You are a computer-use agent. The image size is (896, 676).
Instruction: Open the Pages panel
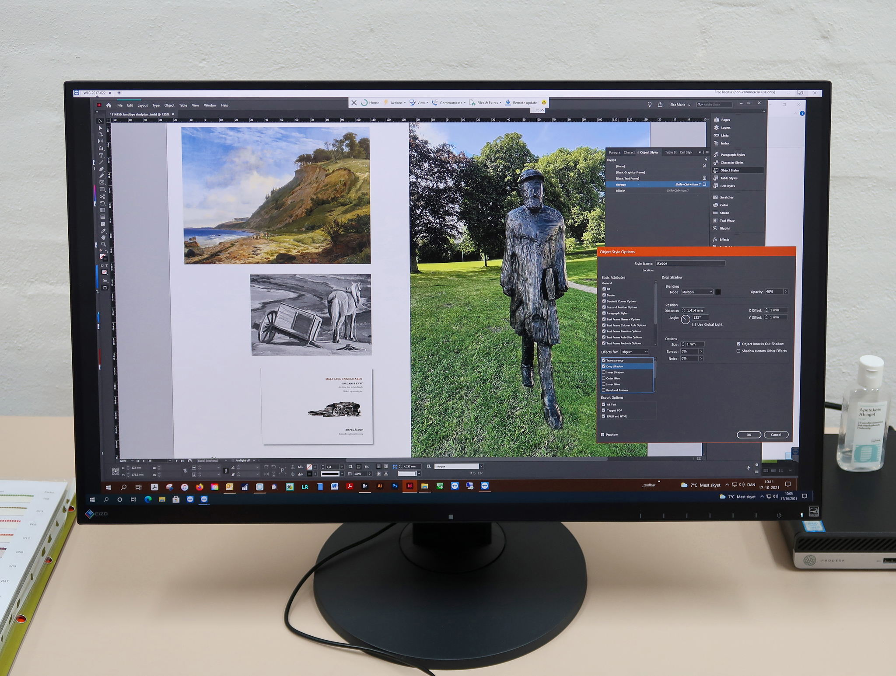(721, 120)
